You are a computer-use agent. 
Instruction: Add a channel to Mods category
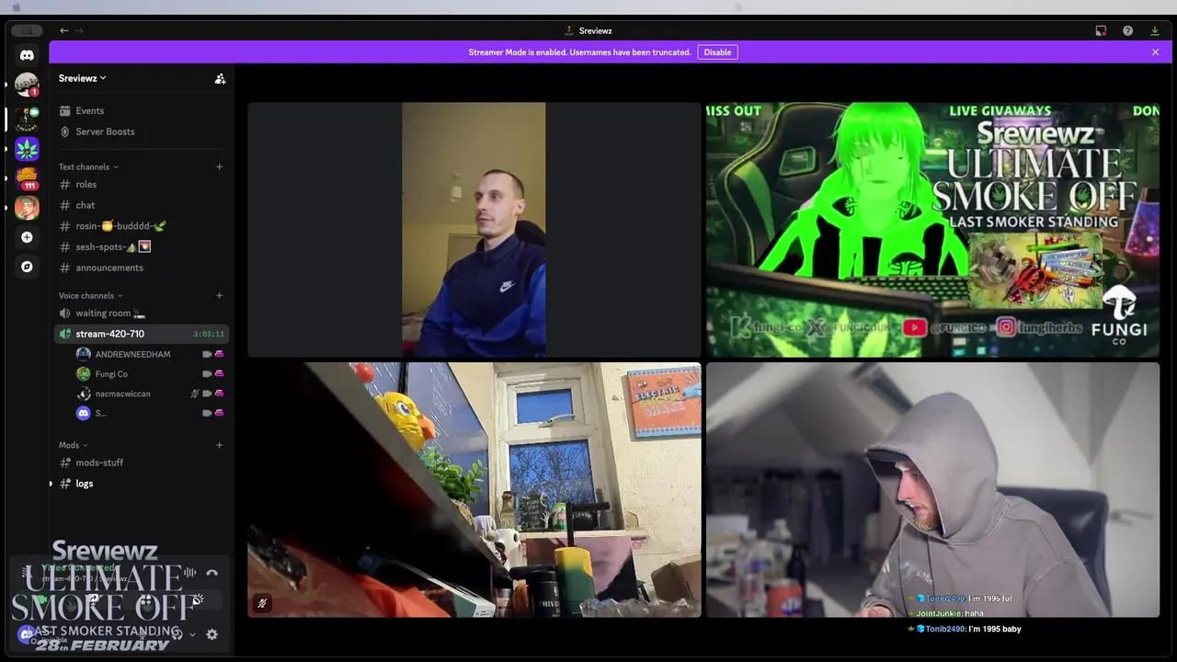tap(219, 445)
